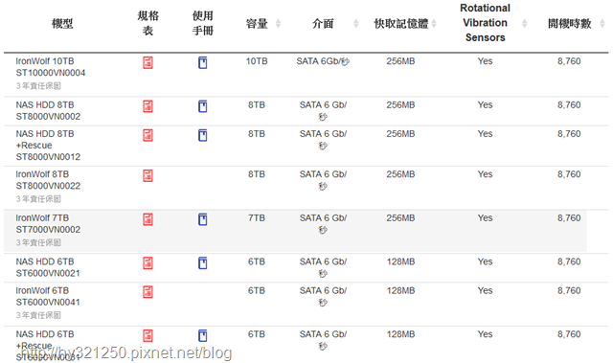
Task: Open the spec sheet for IronWolf 10TB ST10000VN0004
Action: pos(148,62)
